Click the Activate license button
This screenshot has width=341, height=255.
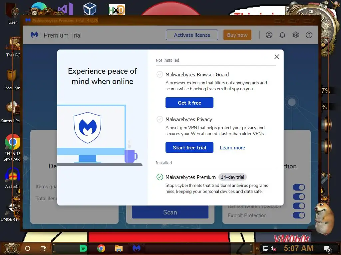tap(192, 35)
